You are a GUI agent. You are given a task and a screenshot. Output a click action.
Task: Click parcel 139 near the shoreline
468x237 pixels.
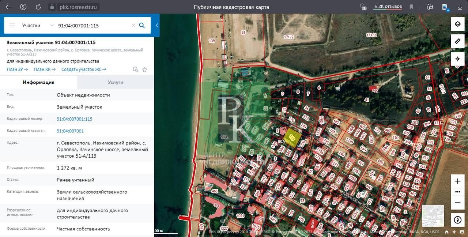pos(212,41)
